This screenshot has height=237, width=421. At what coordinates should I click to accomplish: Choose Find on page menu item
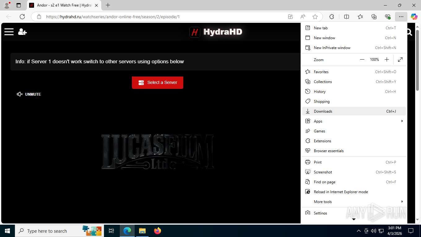(x=354, y=182)
